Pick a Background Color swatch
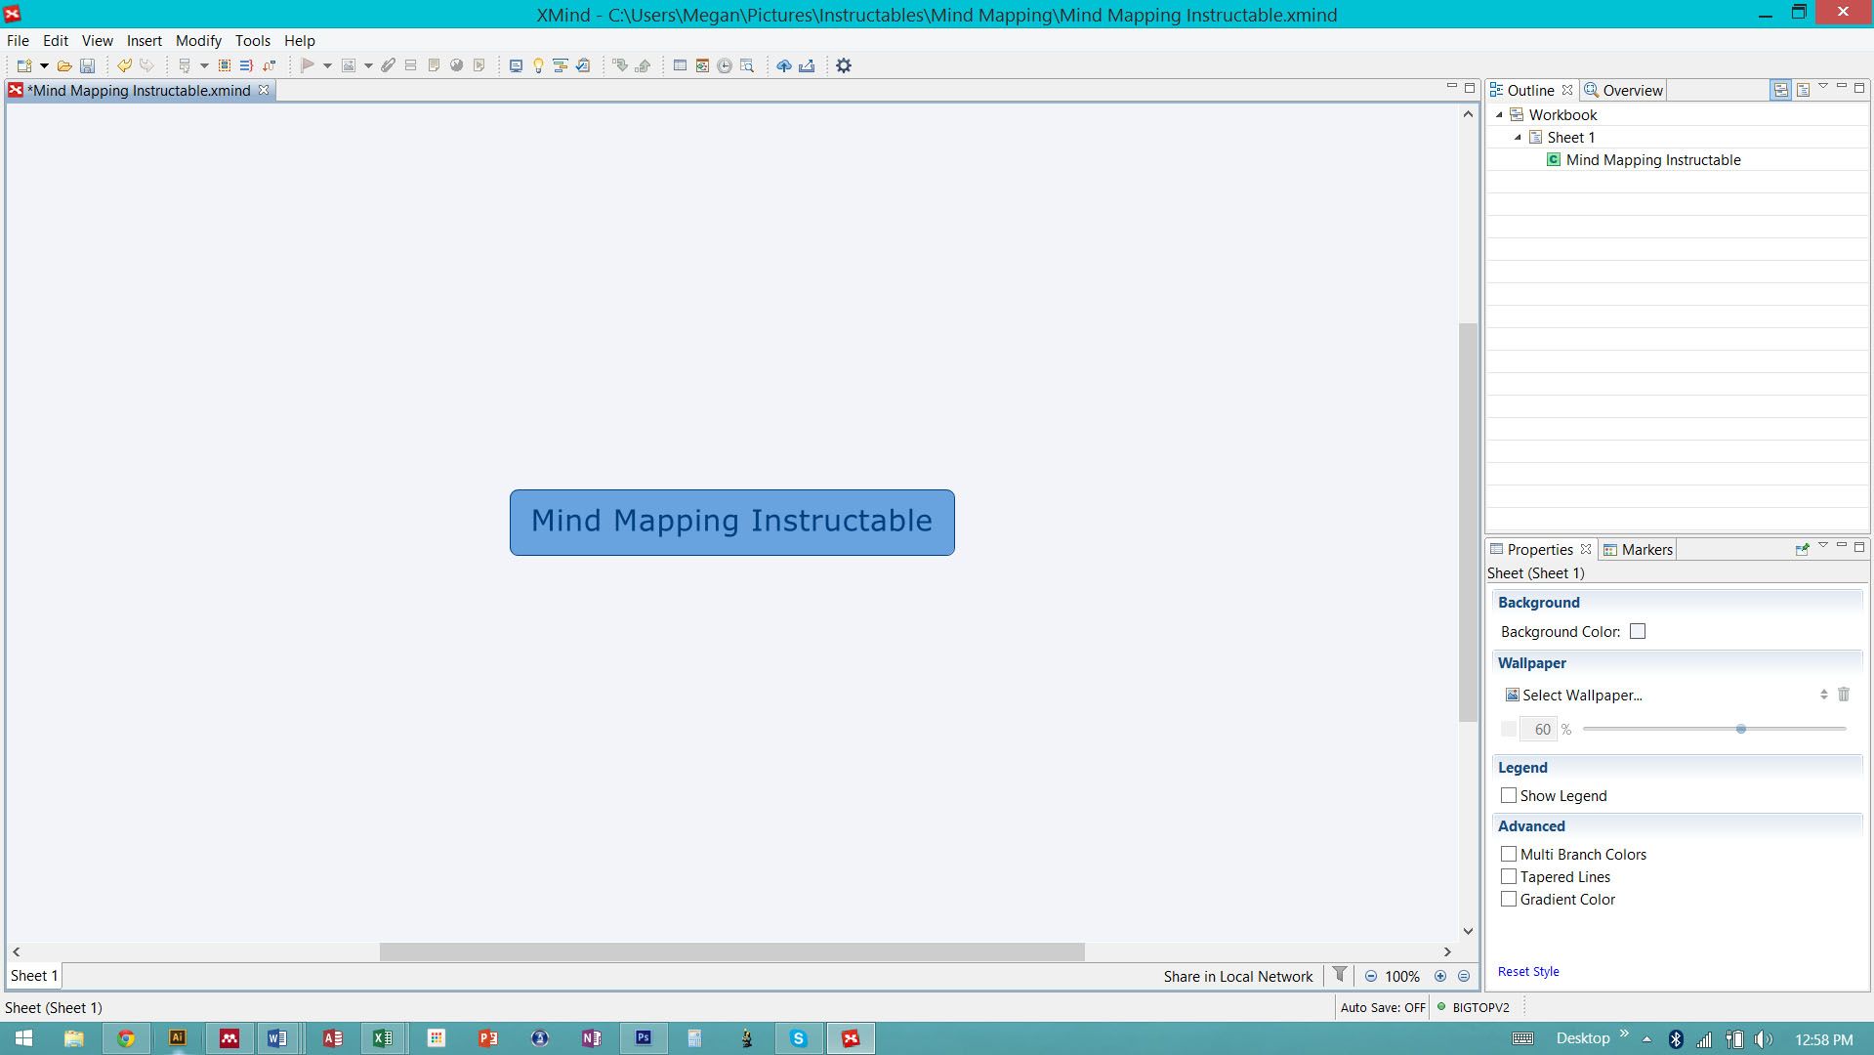The image size is (1874, 1055). click(x=1637, y=631)
